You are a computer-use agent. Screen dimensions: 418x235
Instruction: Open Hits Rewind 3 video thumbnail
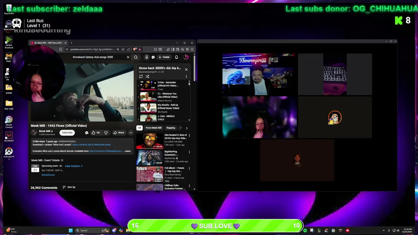click(x=150, y=141)
